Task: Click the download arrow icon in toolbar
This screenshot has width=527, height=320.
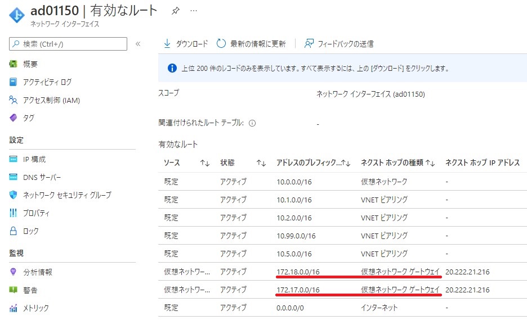Action: click(167, 44)
